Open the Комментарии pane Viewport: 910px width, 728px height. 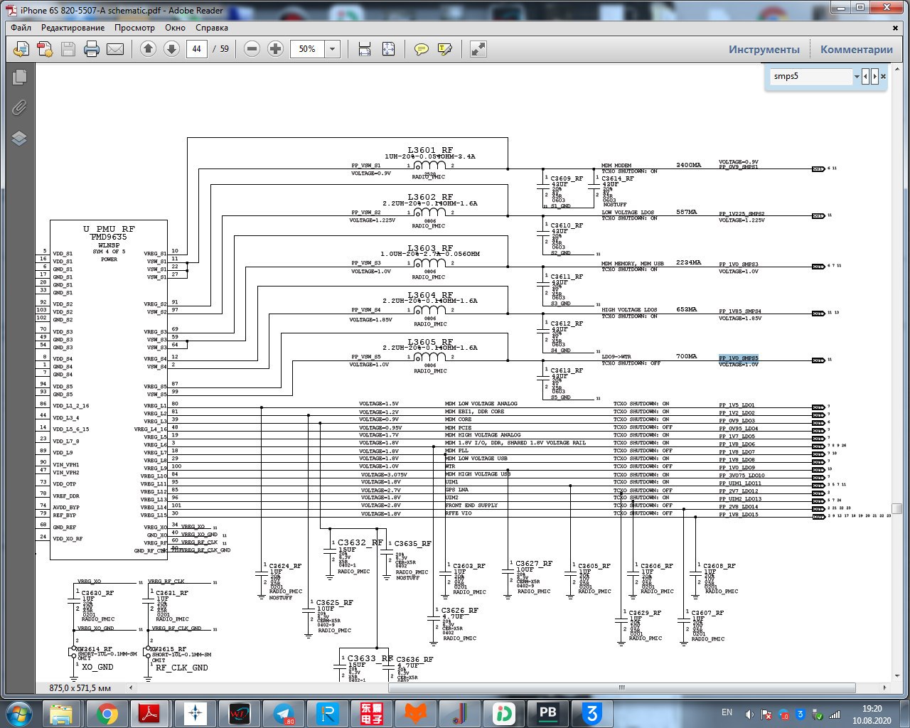coord(857,49)
